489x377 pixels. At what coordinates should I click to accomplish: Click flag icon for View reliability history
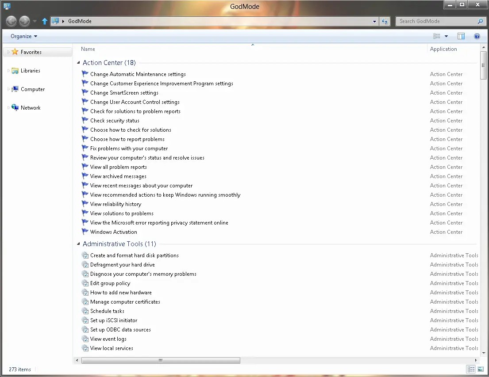(x=85, y=204)
